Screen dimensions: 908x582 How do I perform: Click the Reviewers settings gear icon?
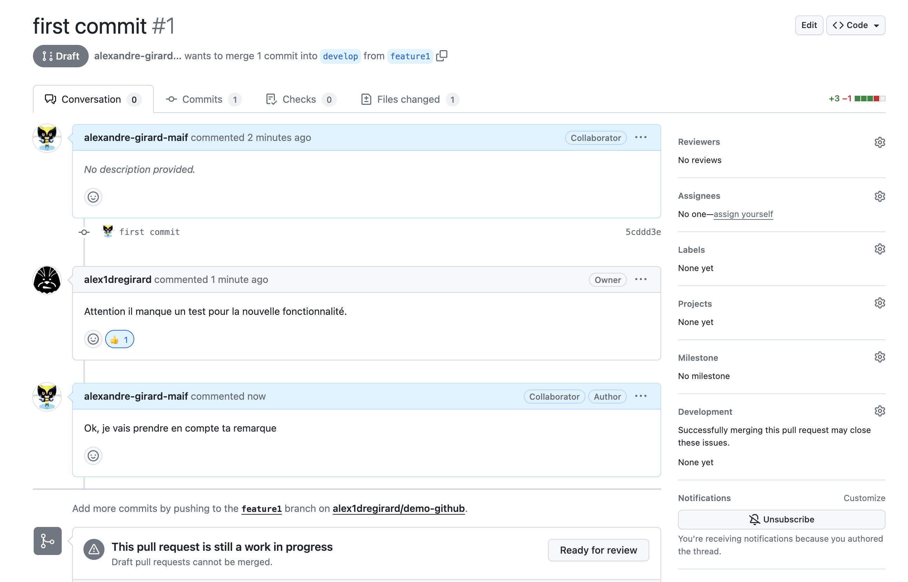click(880, 141)
